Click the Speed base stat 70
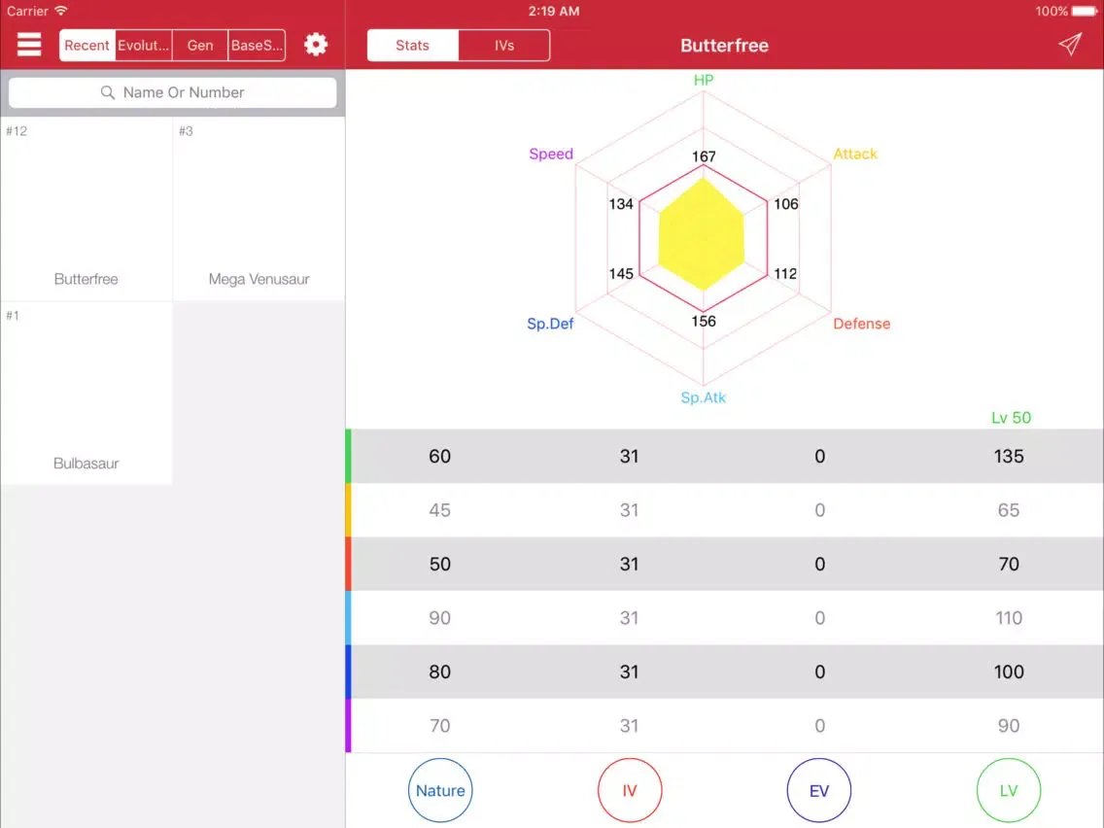Image resolution: width=1104 pixels, height=828 pixels. click(x=440, y=725)
